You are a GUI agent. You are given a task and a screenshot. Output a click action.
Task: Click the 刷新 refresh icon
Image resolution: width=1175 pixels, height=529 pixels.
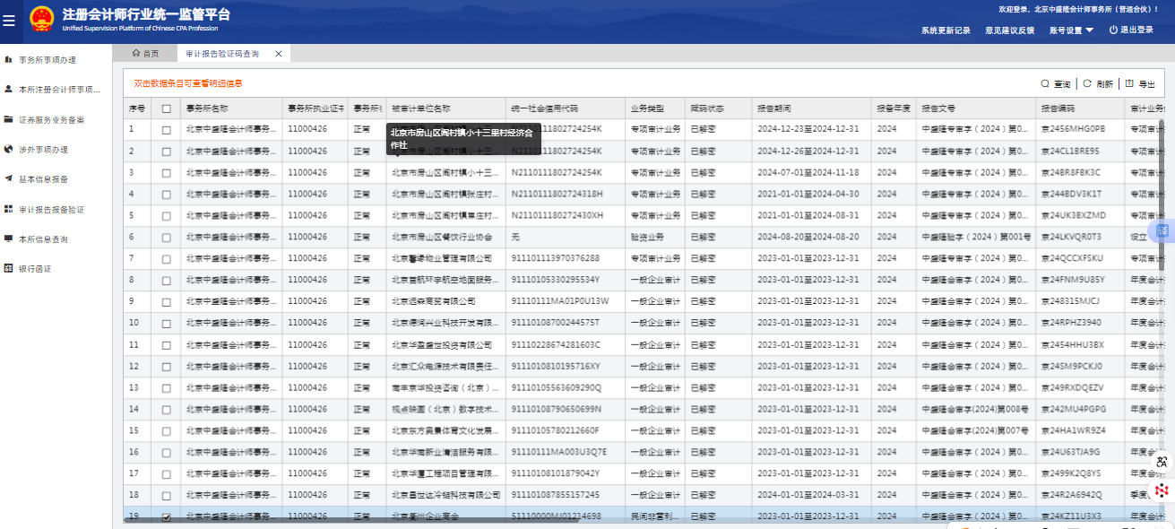[x=1087, y=83]
